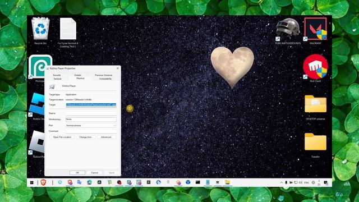Switch to the Previous Versions tab

103,75
